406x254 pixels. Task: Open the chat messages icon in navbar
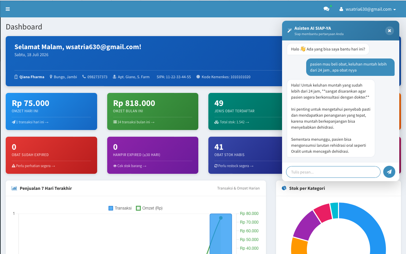326,9
